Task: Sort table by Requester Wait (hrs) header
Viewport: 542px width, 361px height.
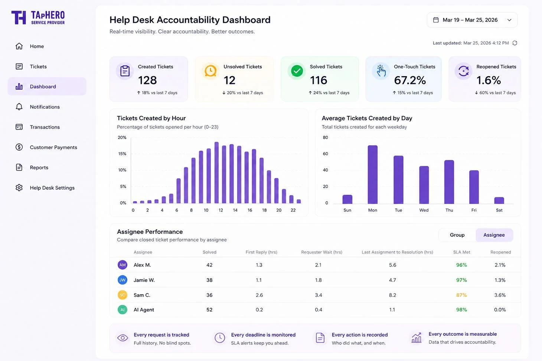Action: (321, 252)
